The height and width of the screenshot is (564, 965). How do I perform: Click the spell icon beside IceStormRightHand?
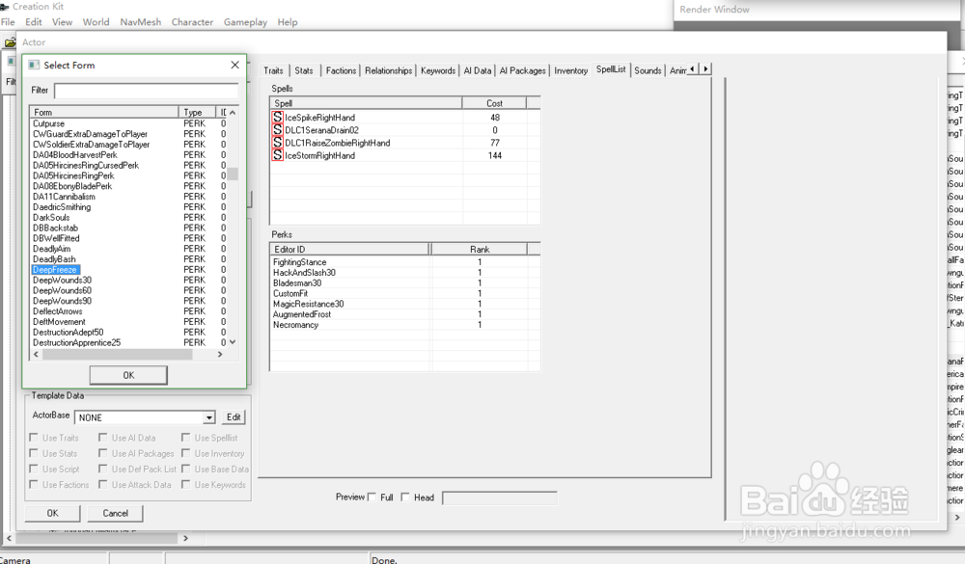pyautogui.click(x=278, y=155)
